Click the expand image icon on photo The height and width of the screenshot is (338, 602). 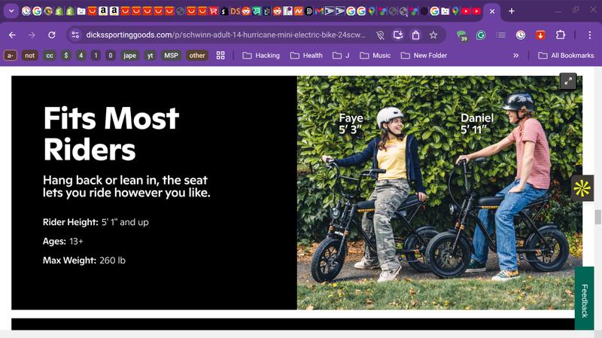pyautogui.click(x=567, y=81)
